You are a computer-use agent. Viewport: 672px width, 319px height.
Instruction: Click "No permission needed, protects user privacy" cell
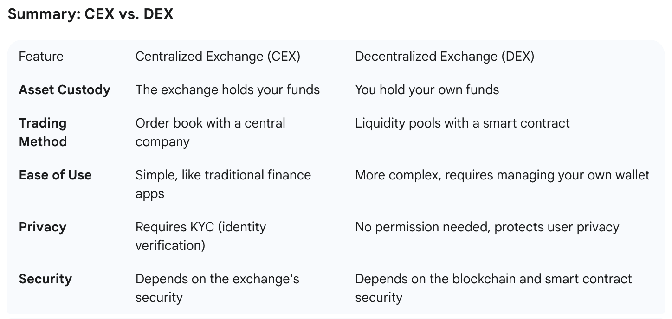[487, 227]
